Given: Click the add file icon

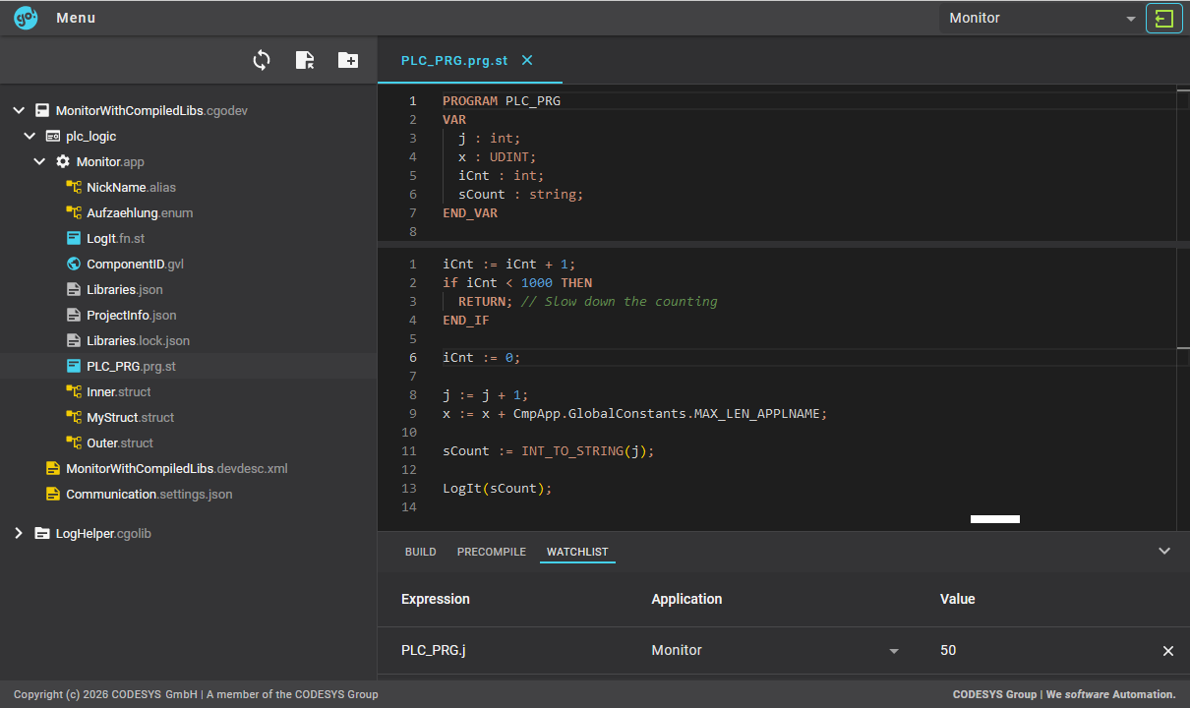Looking at the screenshot, I should point(305,60).
